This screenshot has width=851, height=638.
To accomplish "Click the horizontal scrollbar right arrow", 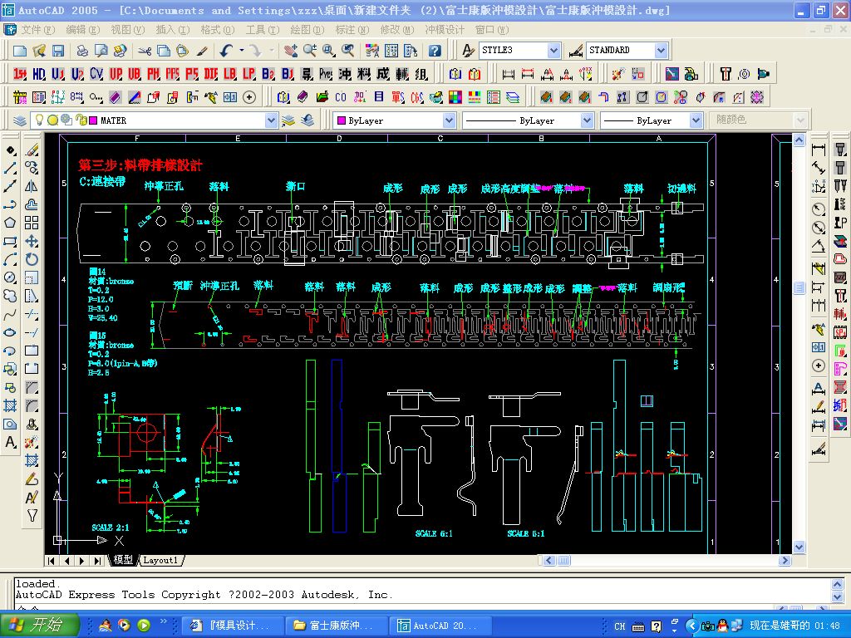I will coord(785,561).
